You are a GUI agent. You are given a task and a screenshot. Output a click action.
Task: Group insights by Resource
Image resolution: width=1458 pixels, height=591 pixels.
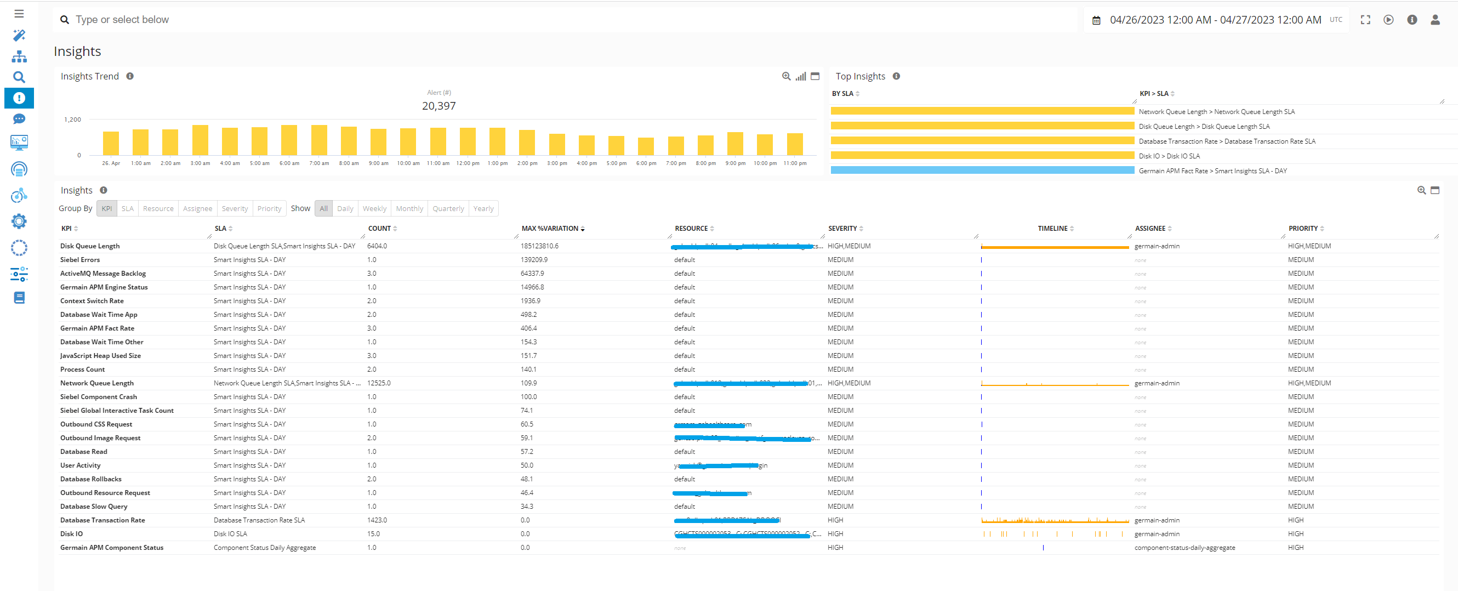point(158,208)
